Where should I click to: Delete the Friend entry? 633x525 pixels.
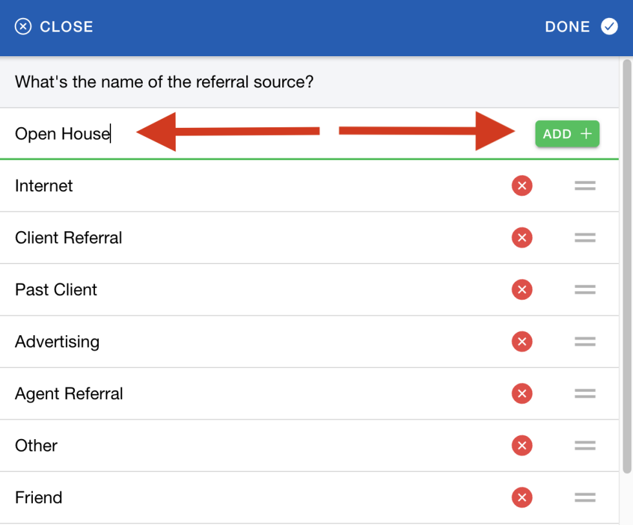point(522,497)
